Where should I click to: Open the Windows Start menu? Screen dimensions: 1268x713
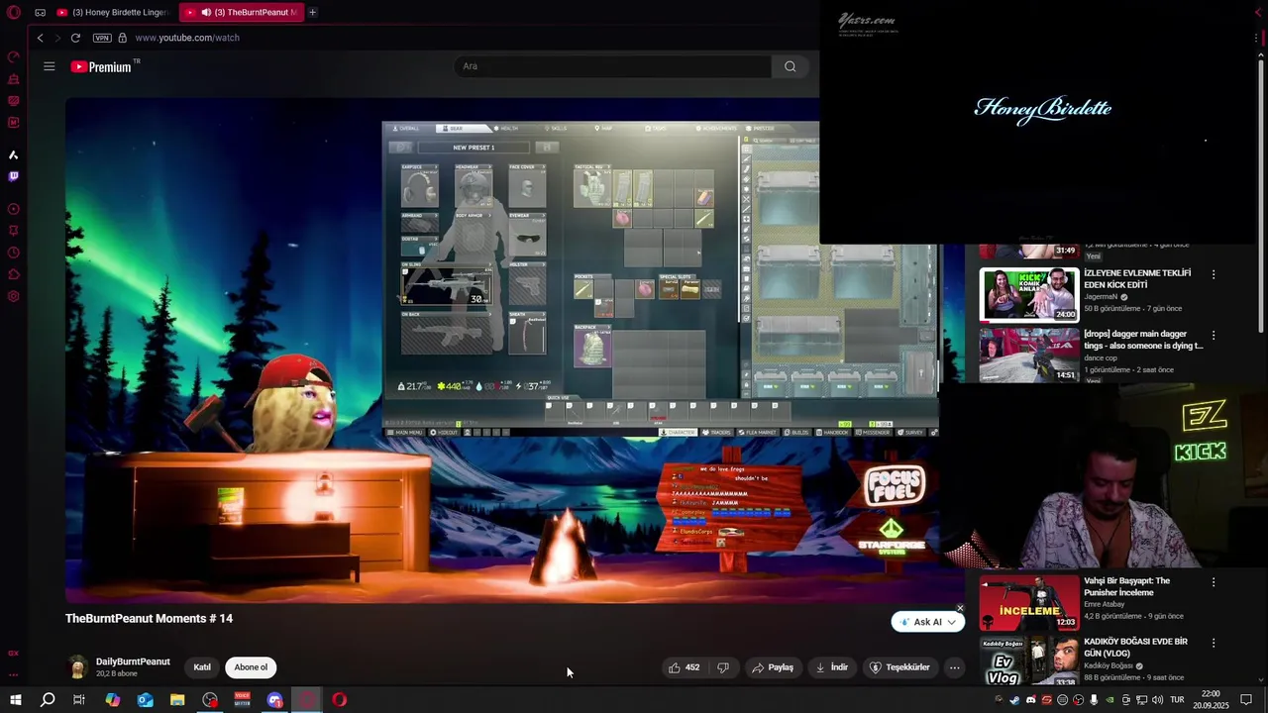pos(15,700)
